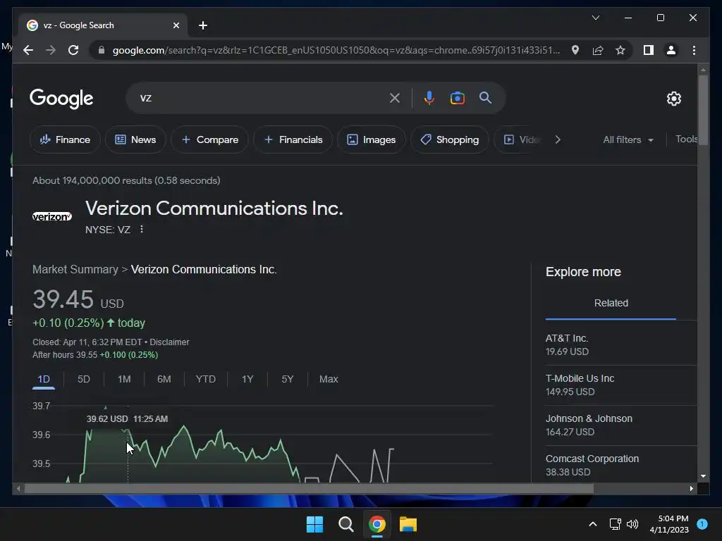Select the Finance filter chip
The width and height of the screenshot is (722, 541).
coord(65,139)
